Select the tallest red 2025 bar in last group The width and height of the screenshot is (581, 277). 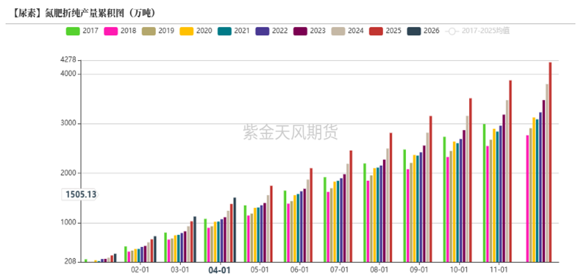[x=550, y=162]
